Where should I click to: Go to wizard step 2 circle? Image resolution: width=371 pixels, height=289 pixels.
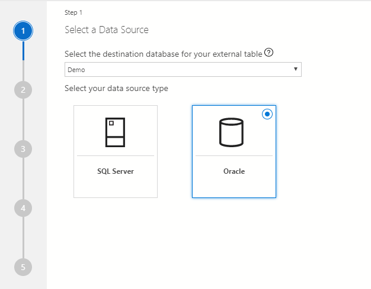coord(23,90)
